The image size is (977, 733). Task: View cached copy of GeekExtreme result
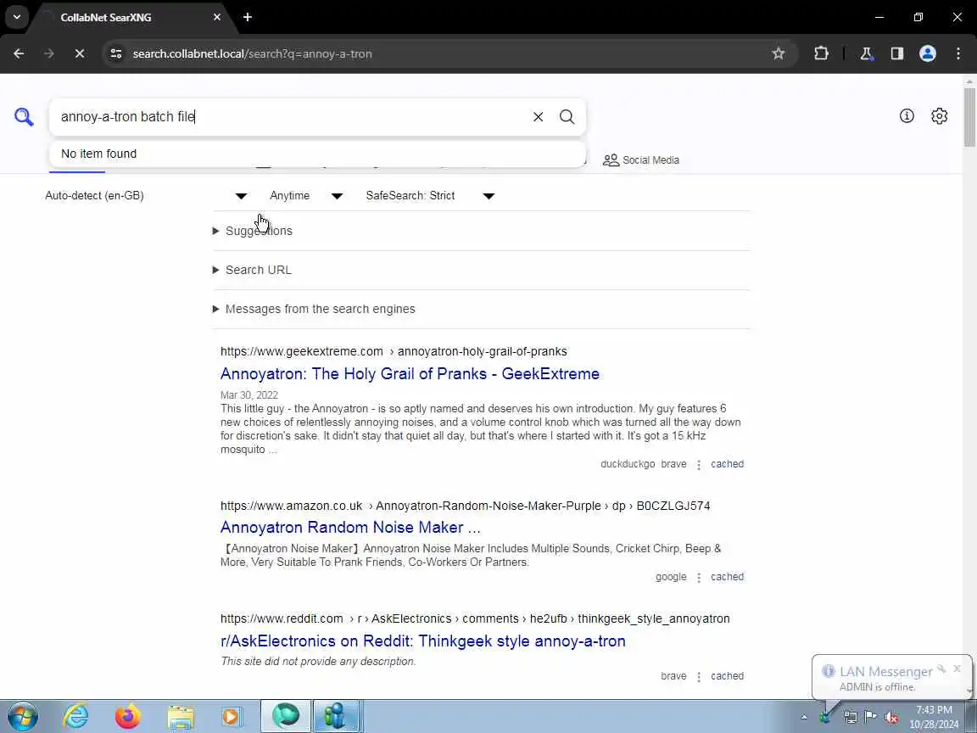pos(727,464)
